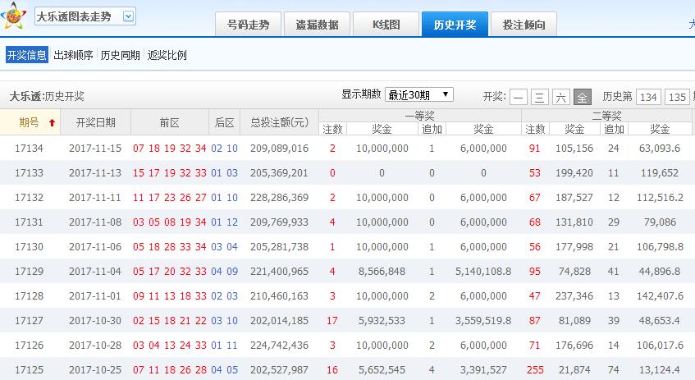Click the 期号 column header
Image resolution: width=695 pixels, height=380 pixels.
(30, 122)
